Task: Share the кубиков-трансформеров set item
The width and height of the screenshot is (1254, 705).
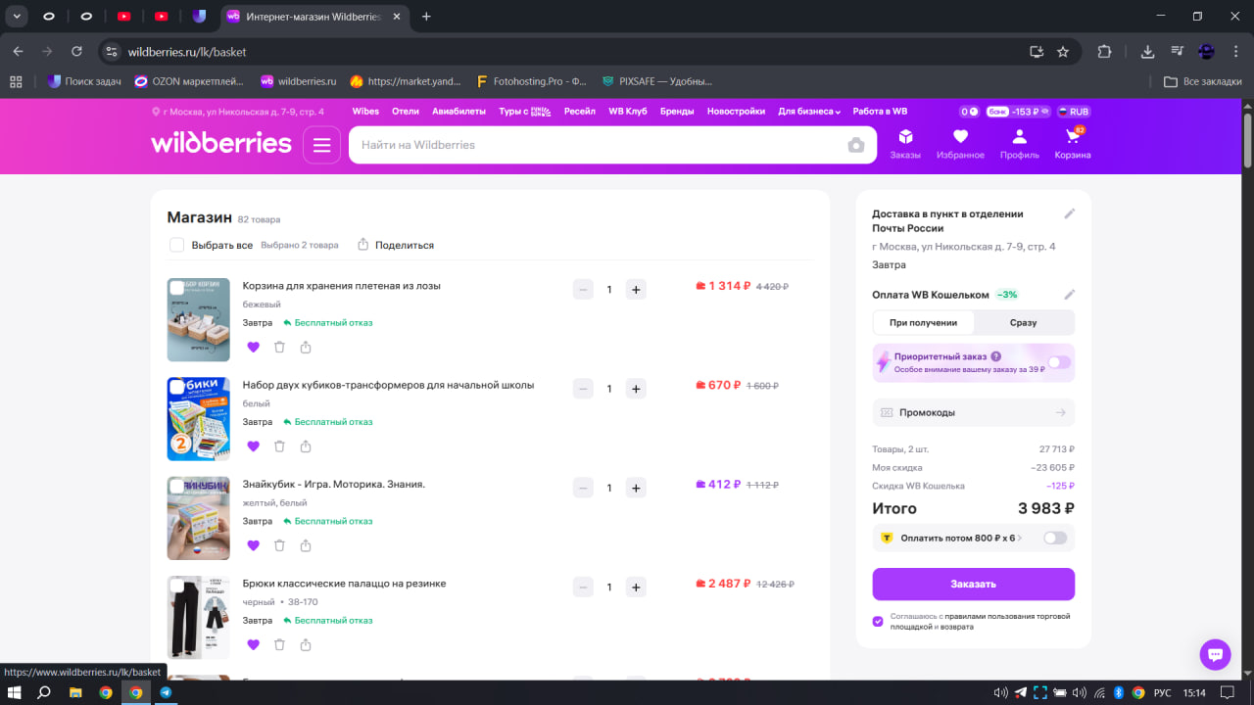Action: (306, 446)
